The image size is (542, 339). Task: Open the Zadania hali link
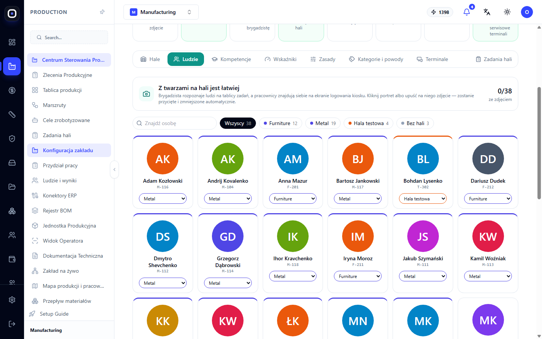[494, 59]
